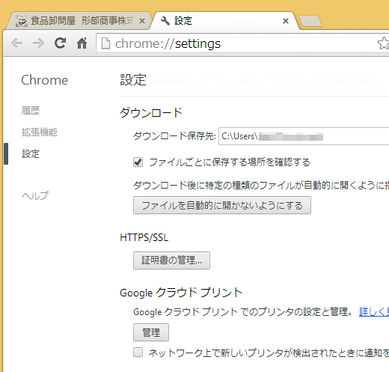Click ファイルを自動的に開かないようにする button
389x372 pixels.
coord(222,205)
